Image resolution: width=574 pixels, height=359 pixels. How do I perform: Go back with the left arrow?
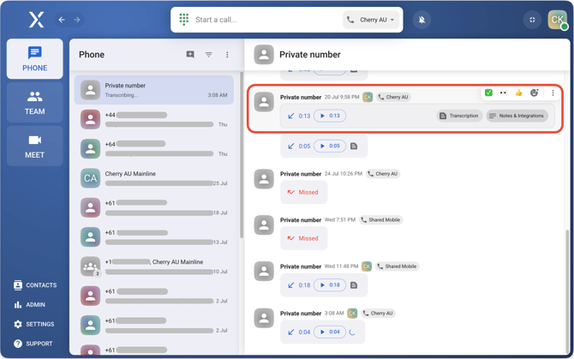click(62, 20)
